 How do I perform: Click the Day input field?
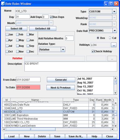pos(23,17)
